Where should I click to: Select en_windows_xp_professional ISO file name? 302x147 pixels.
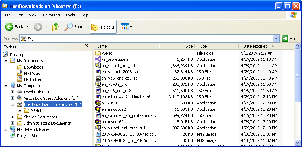point(129,115)
